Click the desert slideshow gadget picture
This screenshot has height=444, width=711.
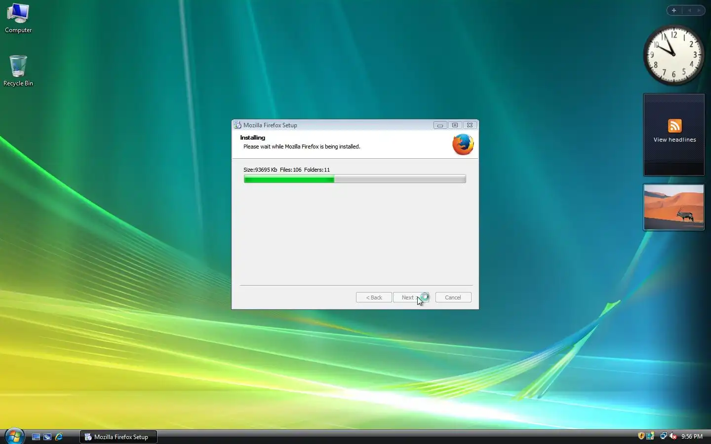673,207
